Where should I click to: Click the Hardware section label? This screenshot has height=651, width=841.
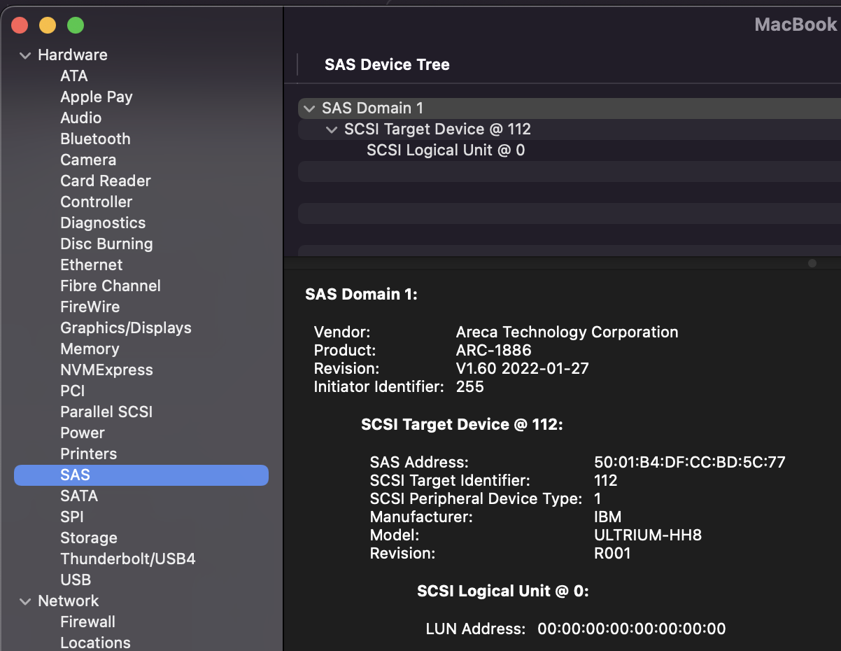73,55
